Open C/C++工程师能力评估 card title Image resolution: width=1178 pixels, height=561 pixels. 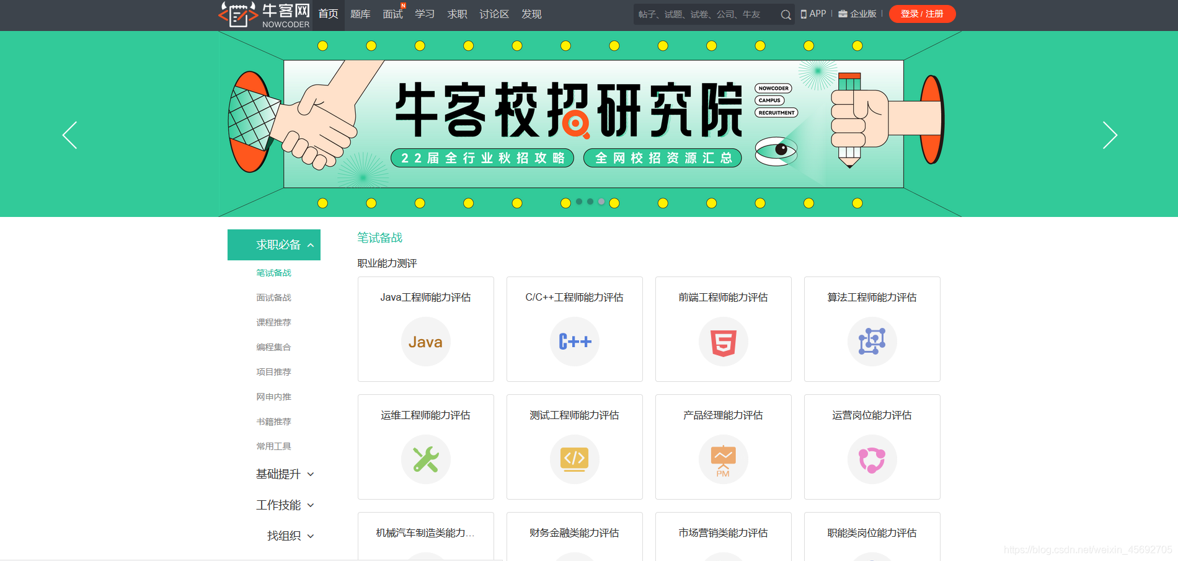(574, 298)
